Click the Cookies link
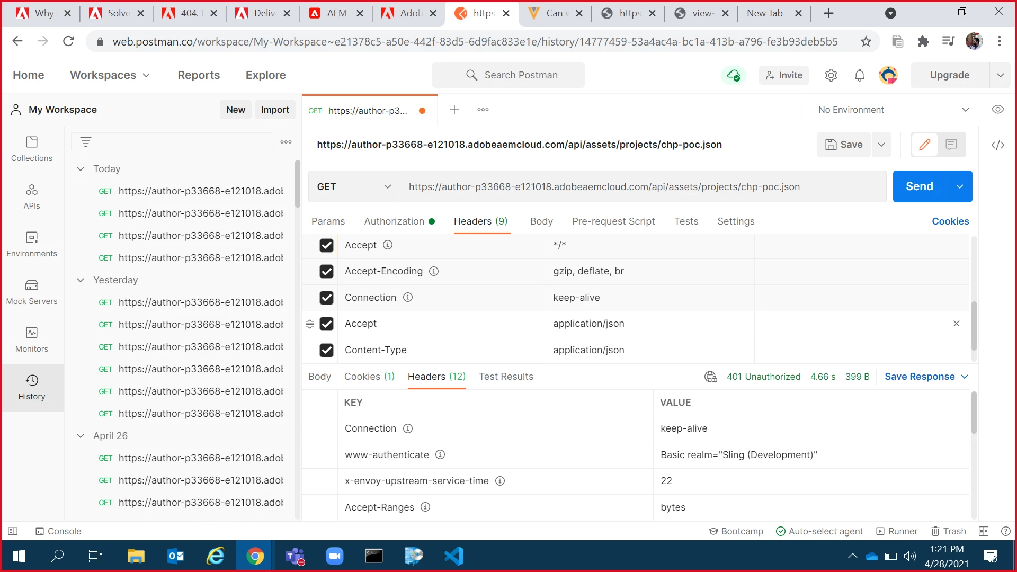This screenshot has width=1017, height=572. (x=950, y=221)
